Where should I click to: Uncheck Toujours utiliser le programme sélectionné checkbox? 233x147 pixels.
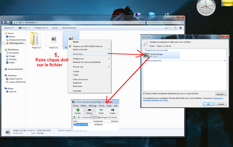[x=144, y=93]
